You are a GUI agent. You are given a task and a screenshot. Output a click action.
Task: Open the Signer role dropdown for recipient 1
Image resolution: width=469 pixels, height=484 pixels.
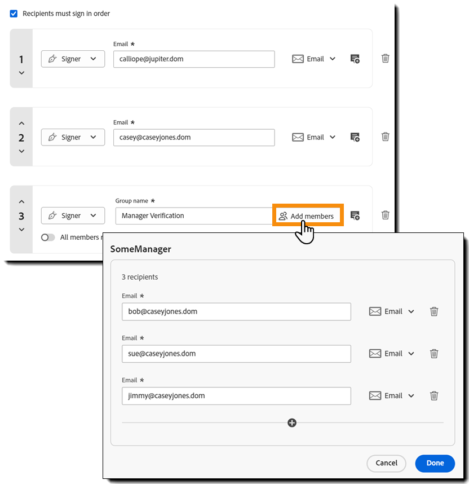[73, 59]
